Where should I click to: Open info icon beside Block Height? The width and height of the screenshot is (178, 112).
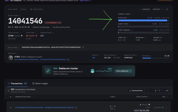click(20, 15)
